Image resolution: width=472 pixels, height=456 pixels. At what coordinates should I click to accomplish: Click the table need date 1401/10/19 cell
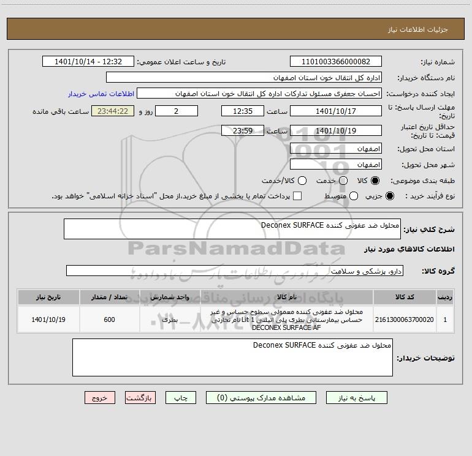point(48,320)
